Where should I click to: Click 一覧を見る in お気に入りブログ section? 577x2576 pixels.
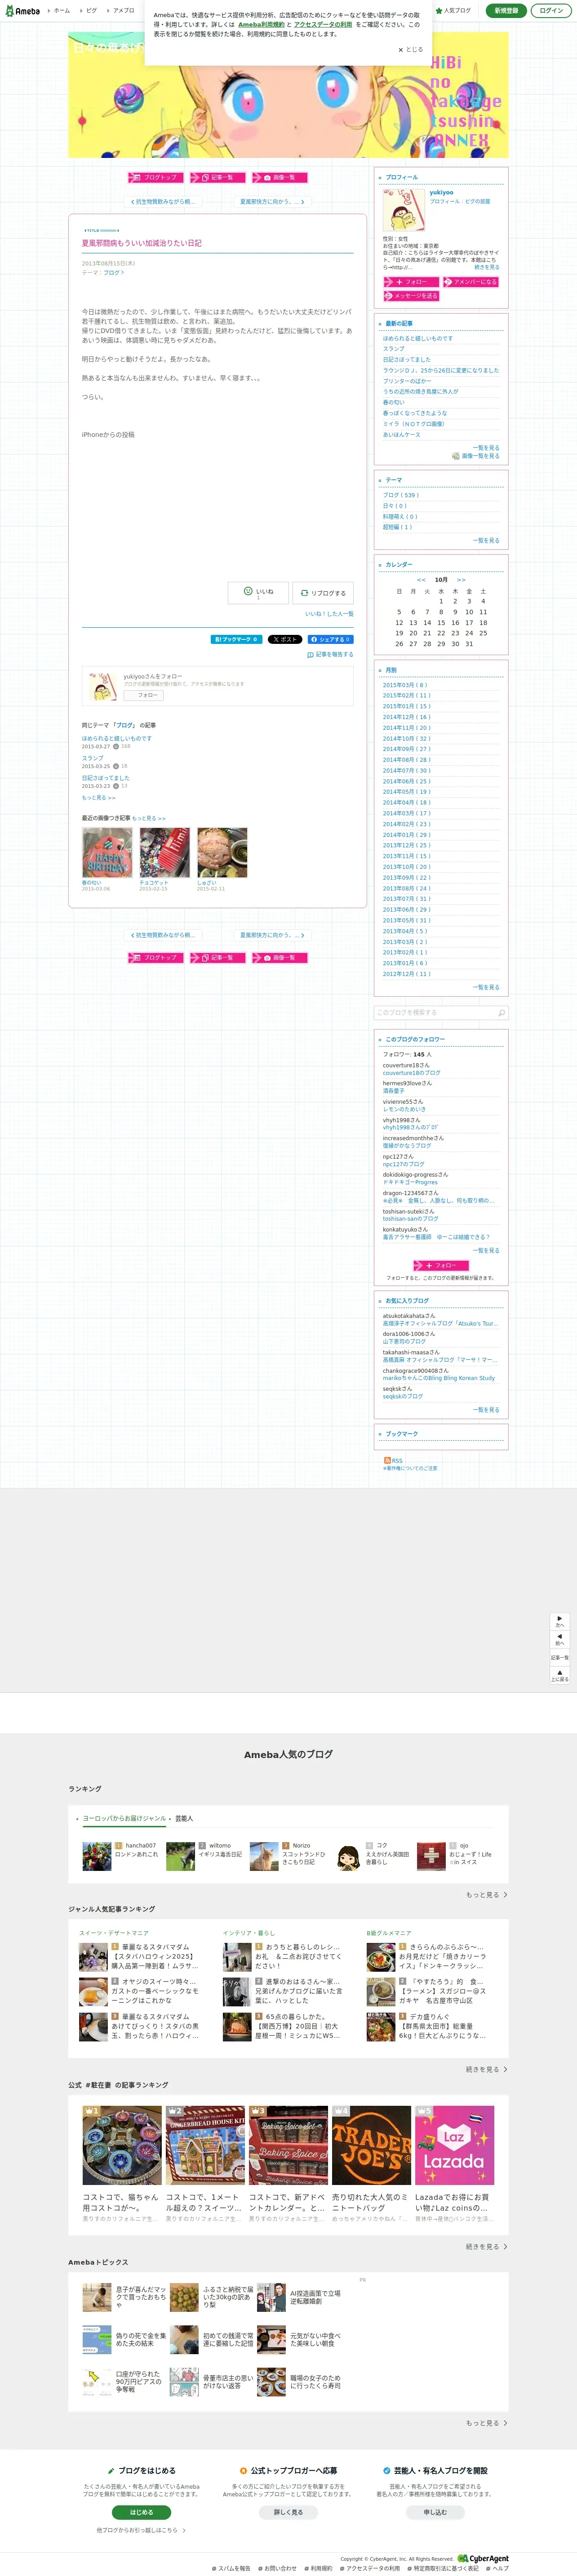[x=486, y=1410]
